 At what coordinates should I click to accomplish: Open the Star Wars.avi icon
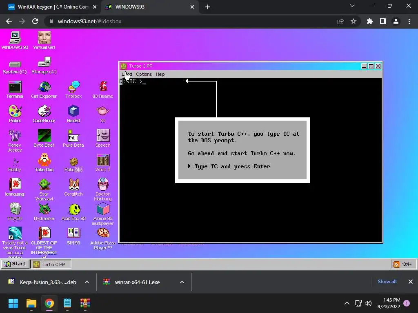pos(44,190)
